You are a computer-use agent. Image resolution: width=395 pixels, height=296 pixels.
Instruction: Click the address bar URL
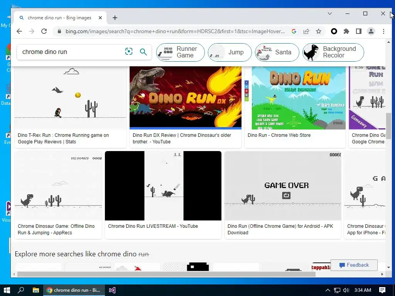[x=175, y=31]
